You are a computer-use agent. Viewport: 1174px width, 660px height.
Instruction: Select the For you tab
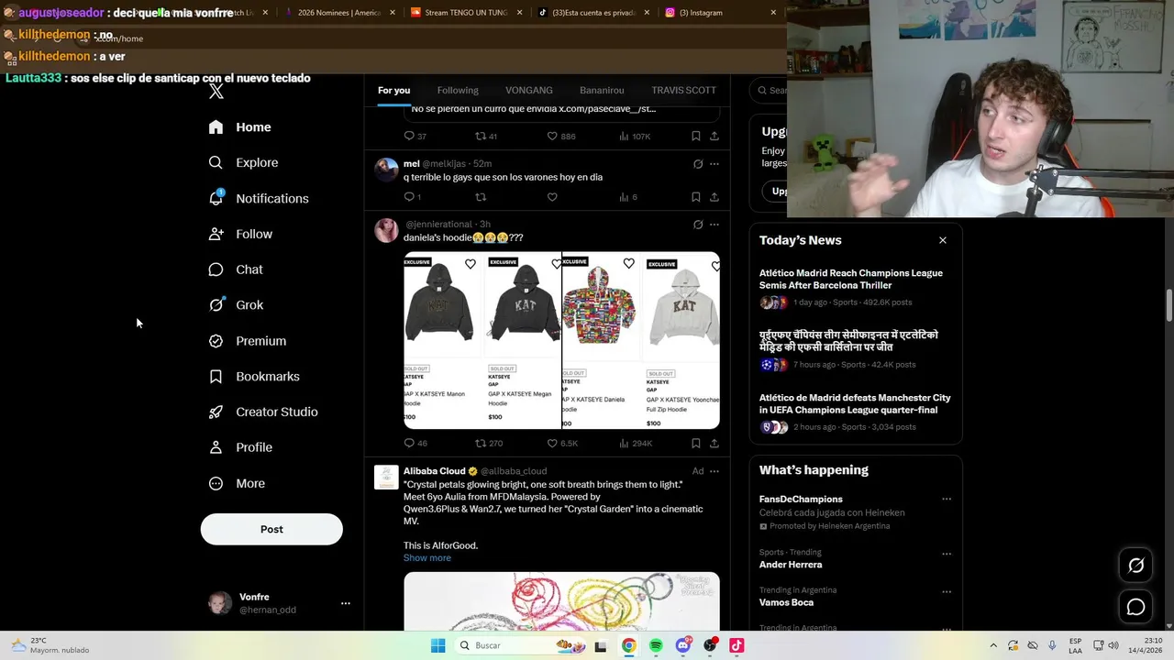tap(393, 90)
